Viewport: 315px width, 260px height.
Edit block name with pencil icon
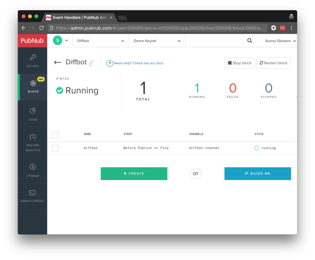91,63
